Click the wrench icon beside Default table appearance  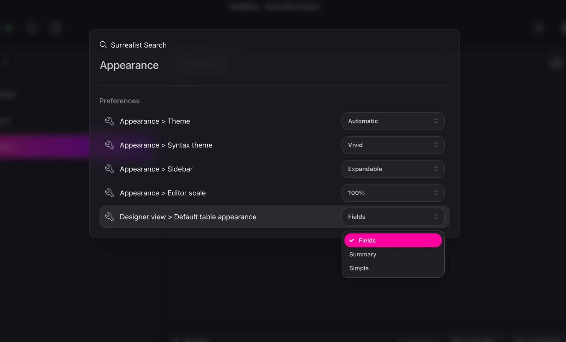point(110,217)
